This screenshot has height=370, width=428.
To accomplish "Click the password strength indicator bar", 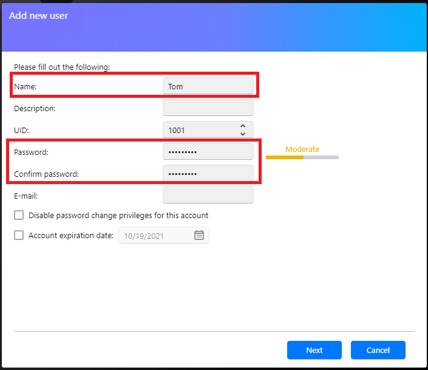I will pyautogui.click(x=302, y=157).
